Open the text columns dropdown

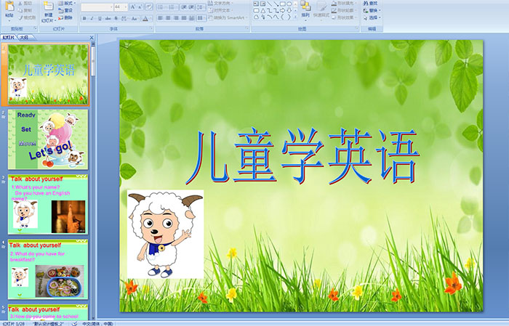tap(201, 18)
